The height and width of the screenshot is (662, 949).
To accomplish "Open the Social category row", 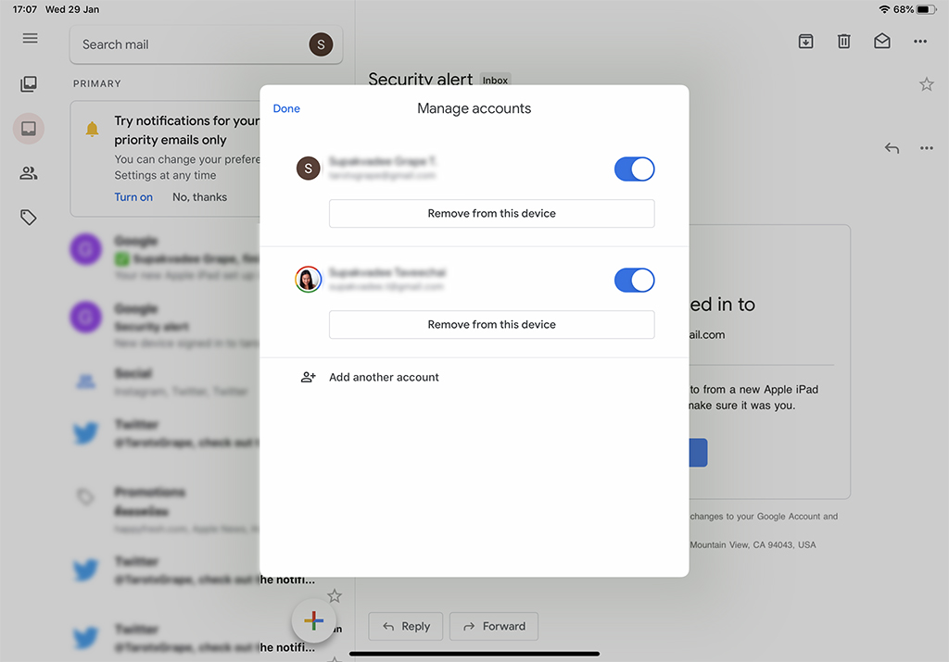I will (165, 382).
